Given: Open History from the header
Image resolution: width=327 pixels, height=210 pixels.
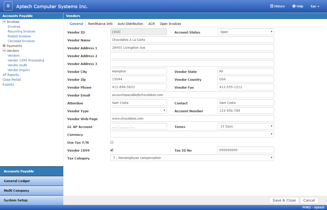Looking at the screenshot, I should pyautogui.click(x=277, y=6).
